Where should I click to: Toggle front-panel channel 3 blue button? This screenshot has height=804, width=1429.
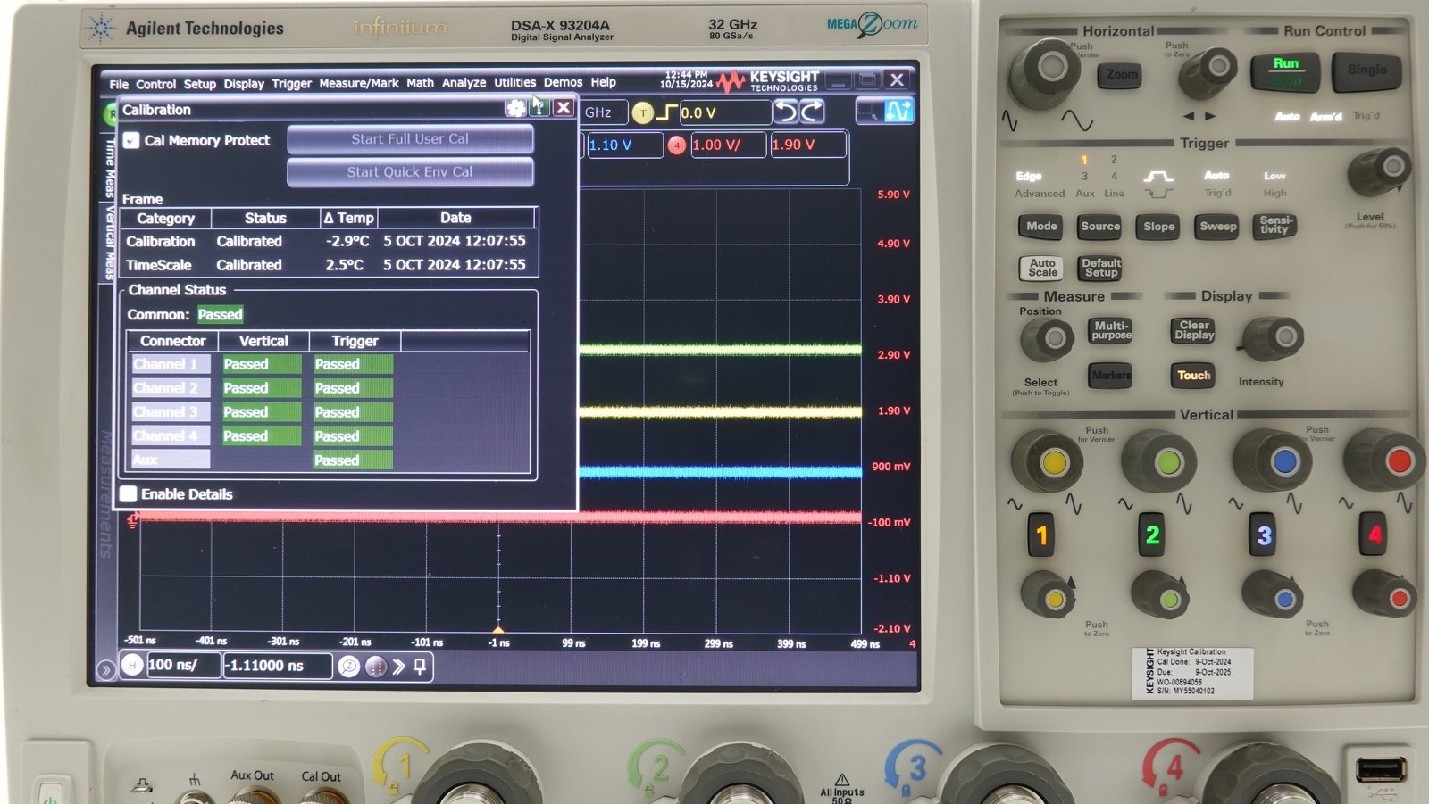click(x=1263, y=535)
